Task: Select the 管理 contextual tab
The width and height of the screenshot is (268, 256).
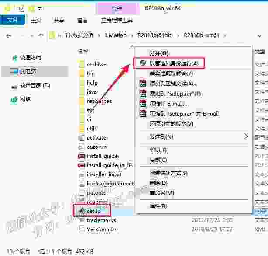Action: 117,9
